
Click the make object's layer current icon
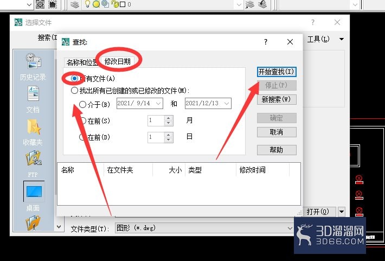[250, 4]
